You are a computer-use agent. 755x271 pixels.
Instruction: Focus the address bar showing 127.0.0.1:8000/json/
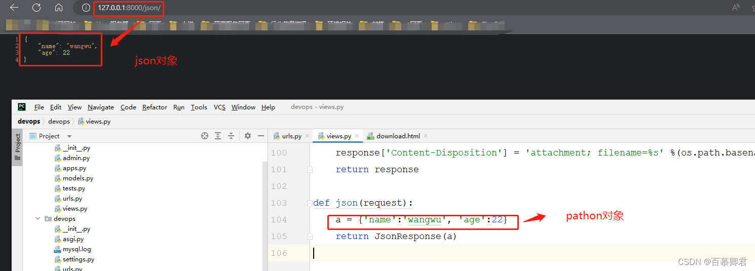(130, 8)
